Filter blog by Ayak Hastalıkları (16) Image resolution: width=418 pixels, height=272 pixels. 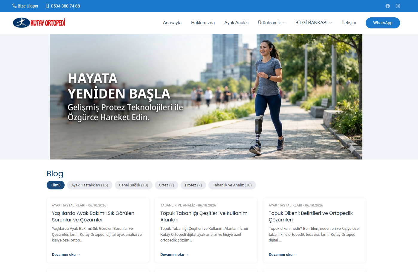point(90,185)
